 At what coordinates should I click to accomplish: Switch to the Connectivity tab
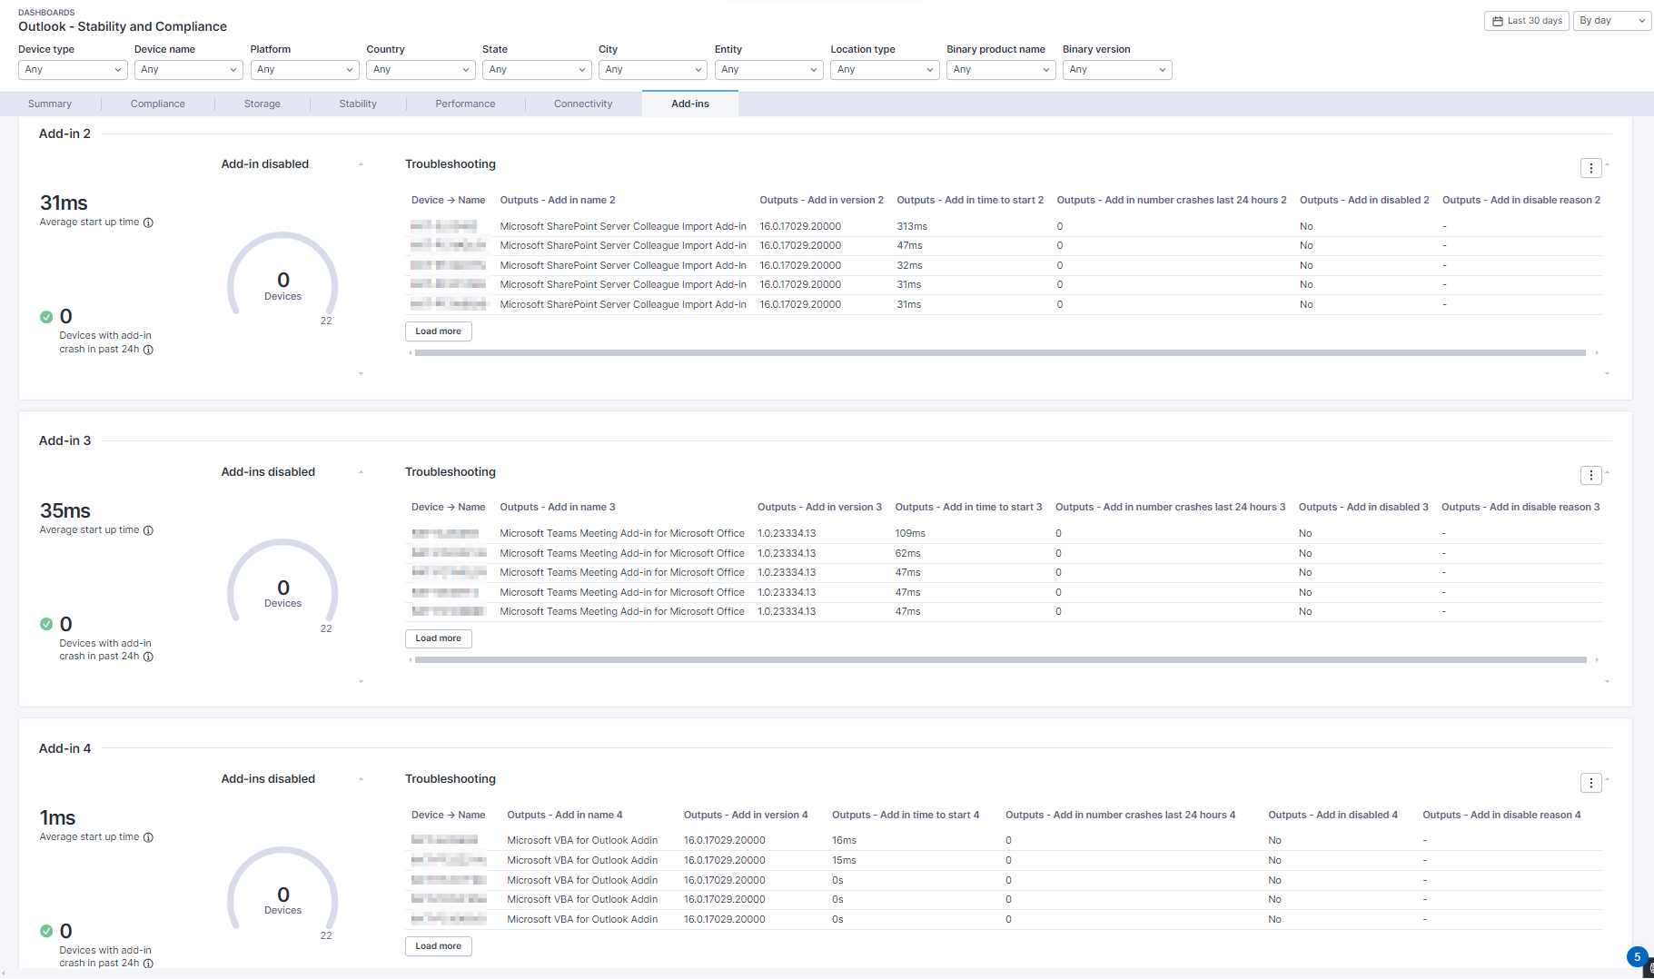tap(583, 104)
